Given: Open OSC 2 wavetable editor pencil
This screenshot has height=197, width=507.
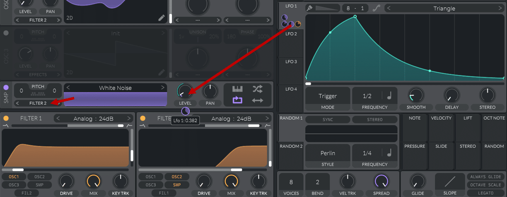Looking at the screenshot, I should [162, 18].
